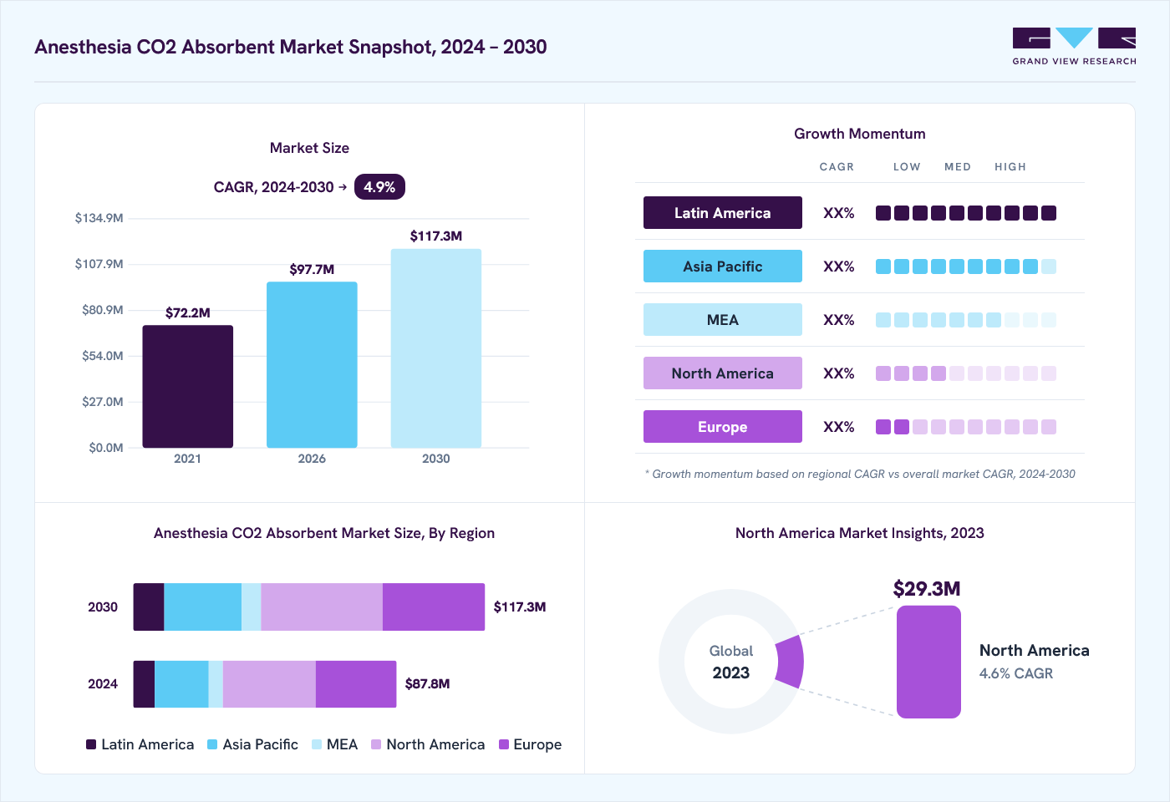This screenshot has height=802, width=1170.
Task: Click the $134.9M axis label
Action: (x=99, y=218)
